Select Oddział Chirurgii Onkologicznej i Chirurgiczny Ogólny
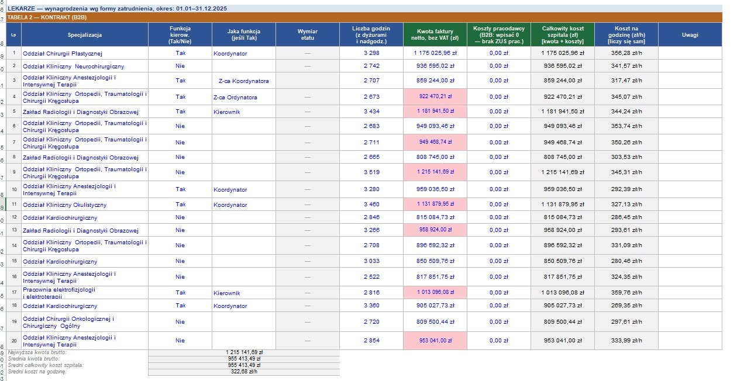The width and height of the screenshot is (744, 381). pos(85,322)
